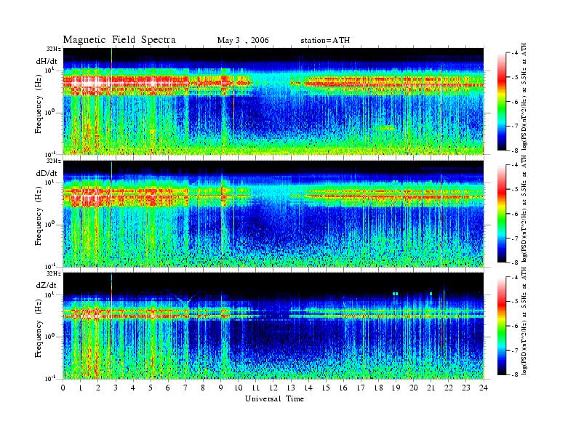Click time axis tick label "10"
Screen dimensions: 576x445
(x=238, y=388)
